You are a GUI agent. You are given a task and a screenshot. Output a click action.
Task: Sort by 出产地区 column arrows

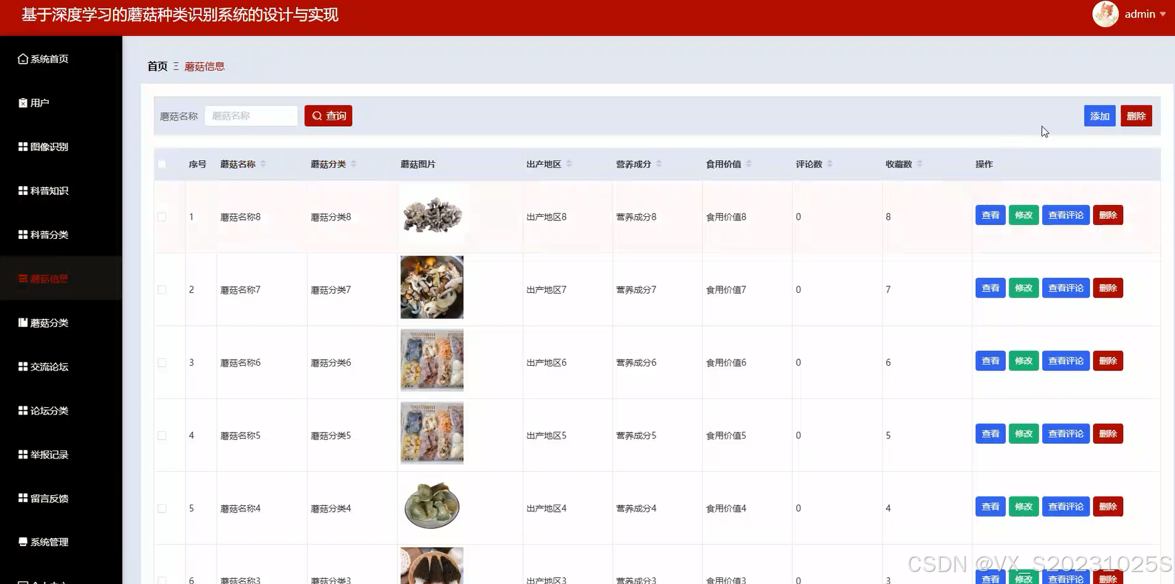point(569,164)
